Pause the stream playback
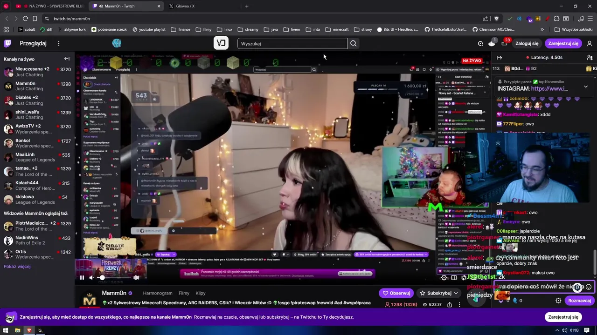The image size is (597, 335). pos(82,278)
